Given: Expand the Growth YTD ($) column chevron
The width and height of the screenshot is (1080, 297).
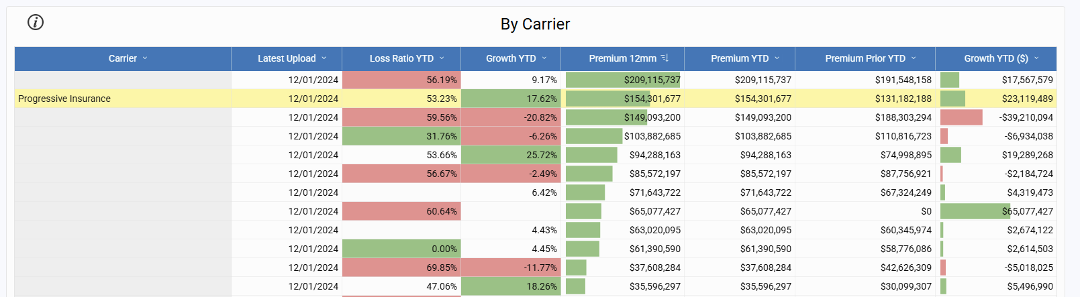Looking at the screenshot, I should (x=1036, y=58).
